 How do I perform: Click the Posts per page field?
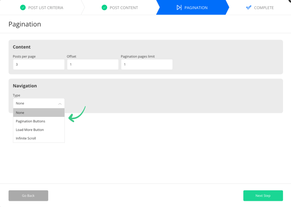click(x=39, y=65)
